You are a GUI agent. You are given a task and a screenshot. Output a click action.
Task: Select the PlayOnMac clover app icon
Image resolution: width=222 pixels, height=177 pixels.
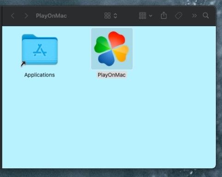(x=112, y=49)
